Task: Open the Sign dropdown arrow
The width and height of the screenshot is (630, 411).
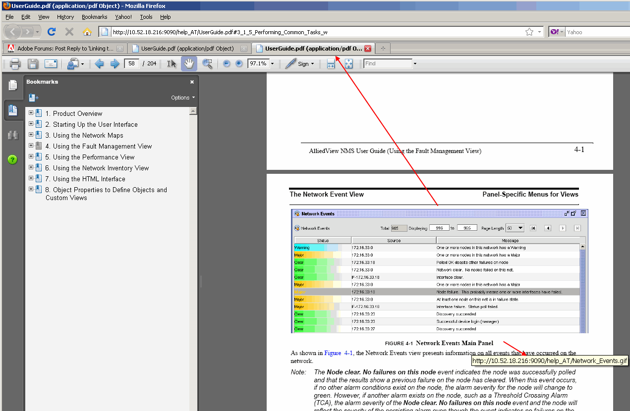Action: coord(312,64)
